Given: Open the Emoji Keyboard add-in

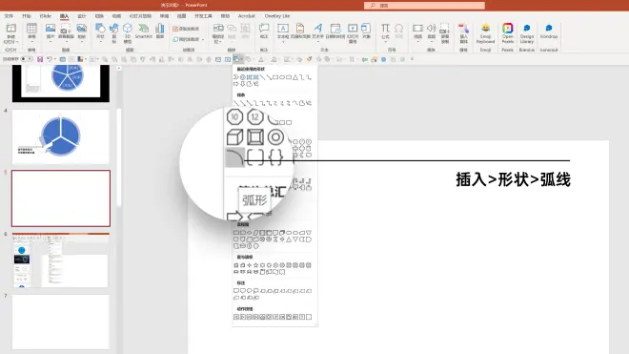Looking at the screenshot, I should [485, 33].
